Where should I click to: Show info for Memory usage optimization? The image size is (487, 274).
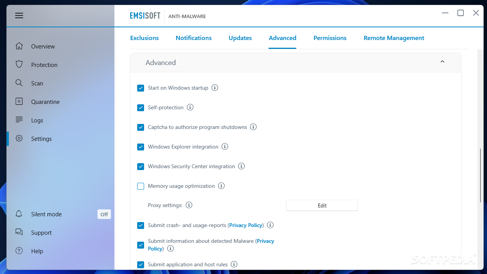pyautogui.click(x=221, y=186)
